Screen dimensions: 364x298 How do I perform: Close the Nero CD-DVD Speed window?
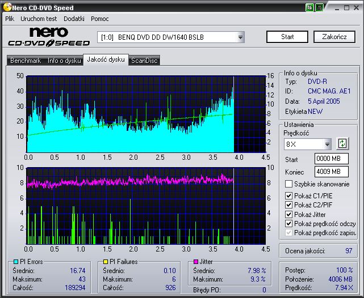tap(357, 8)
